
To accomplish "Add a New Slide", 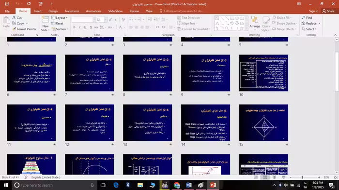I will tap(45, 24).
